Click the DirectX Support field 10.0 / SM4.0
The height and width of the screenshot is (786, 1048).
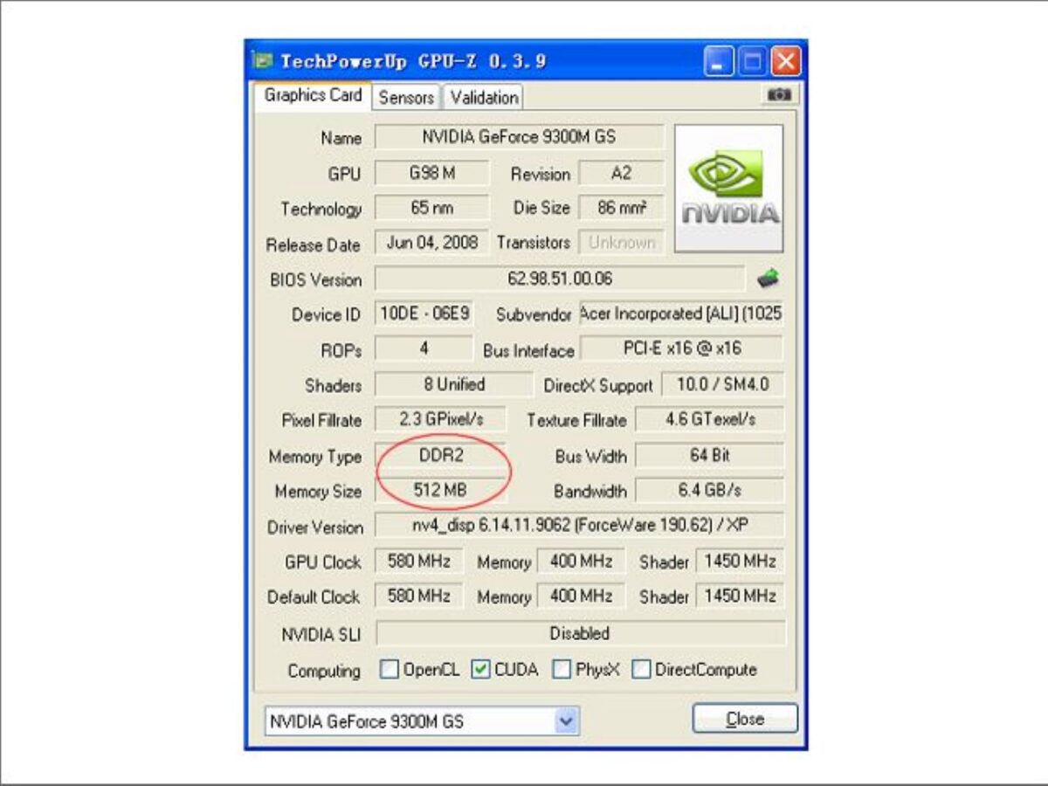(722, 384)
